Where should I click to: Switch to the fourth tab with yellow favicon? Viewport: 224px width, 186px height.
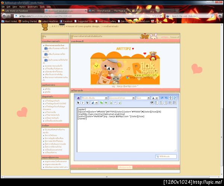[152, 11]
